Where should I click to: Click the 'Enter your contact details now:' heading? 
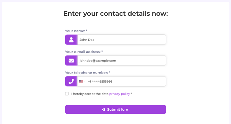coord(115,14)
